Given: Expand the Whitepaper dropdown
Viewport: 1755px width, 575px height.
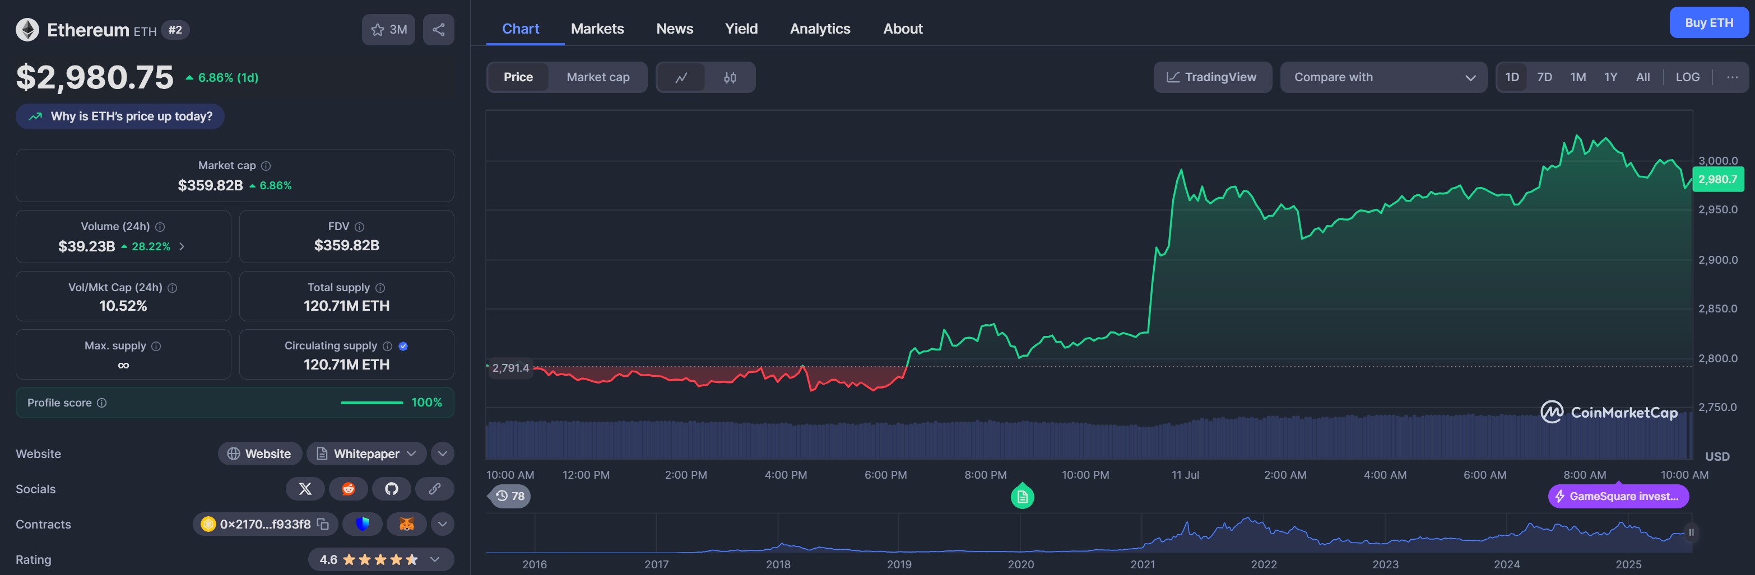Looking at the screenshot, I should (366, 453).
